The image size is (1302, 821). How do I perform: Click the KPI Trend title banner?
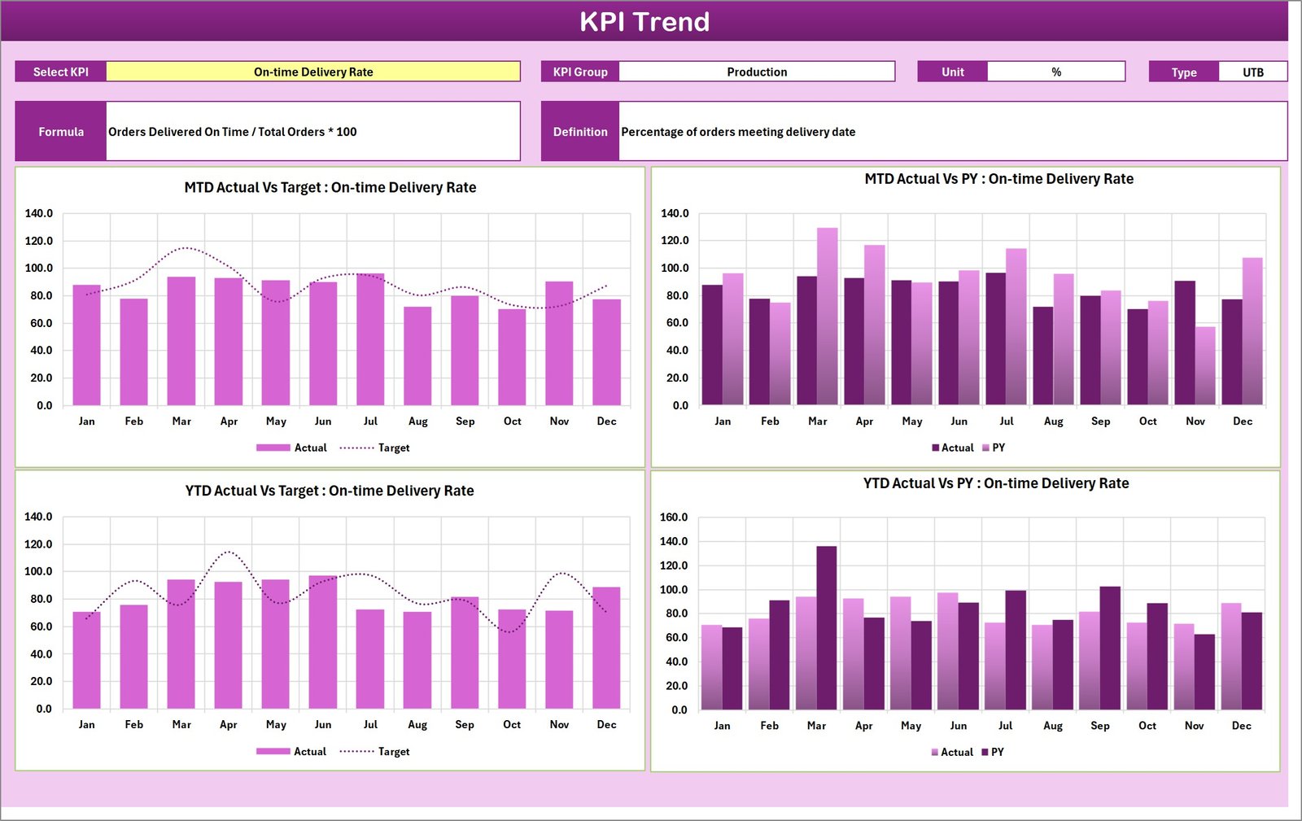click(645, 22)
